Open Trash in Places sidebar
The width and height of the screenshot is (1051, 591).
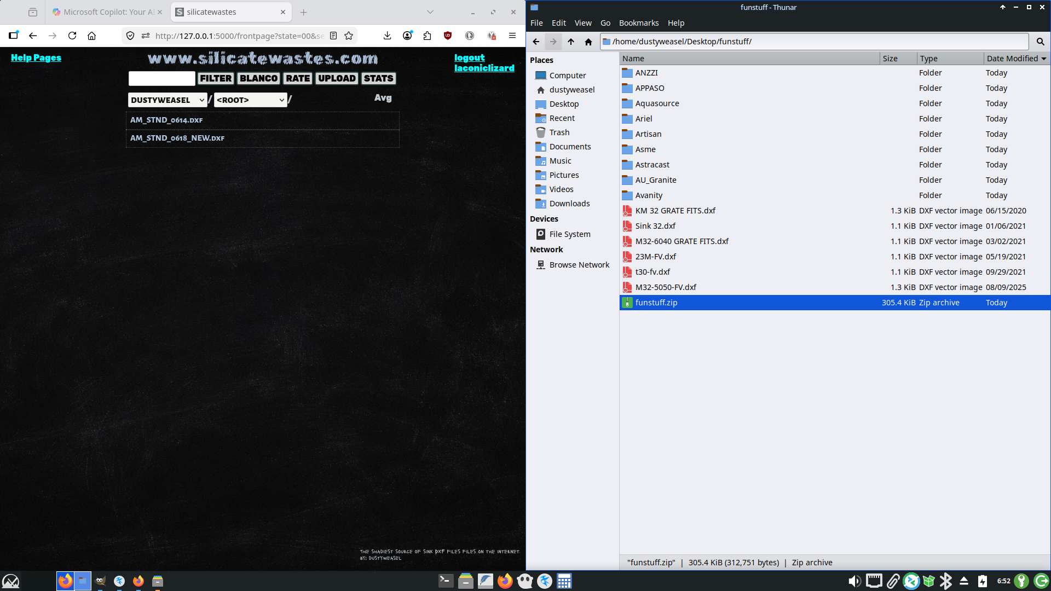point(559,132)
